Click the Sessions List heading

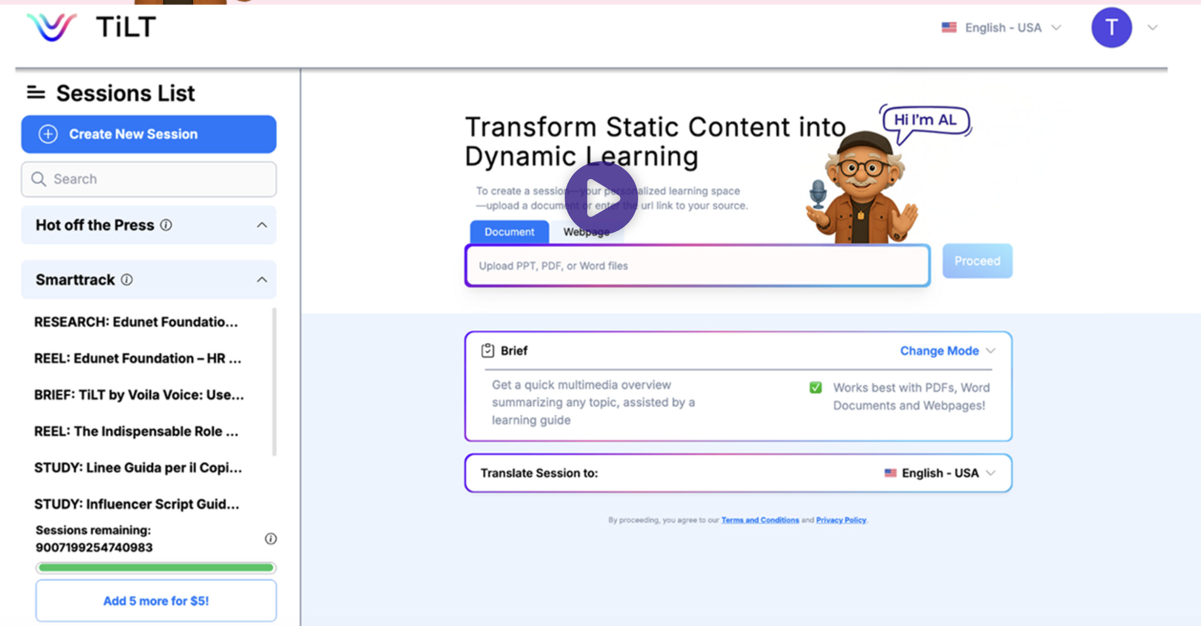point(125,93)
